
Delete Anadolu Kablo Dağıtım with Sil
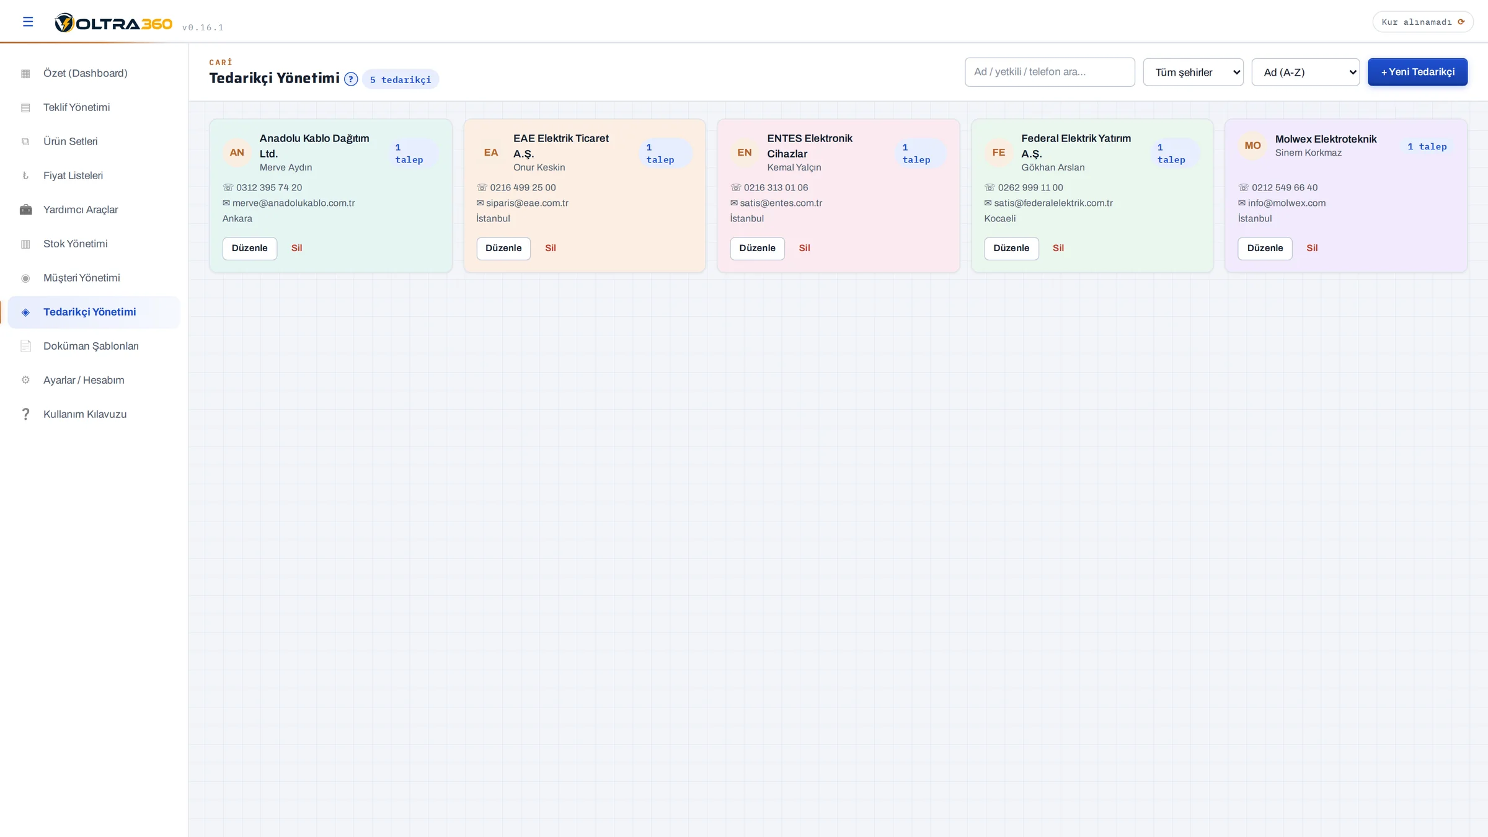(296, 248)
